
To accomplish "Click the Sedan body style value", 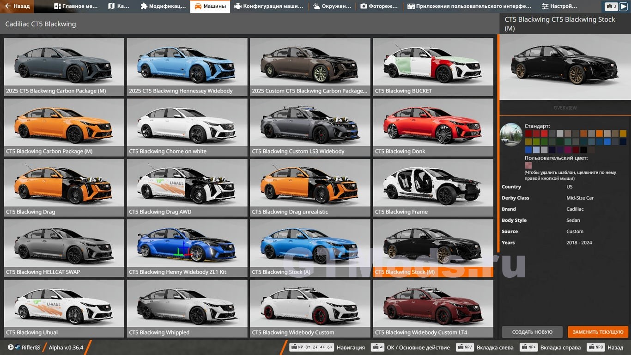I will click(573, 220).
